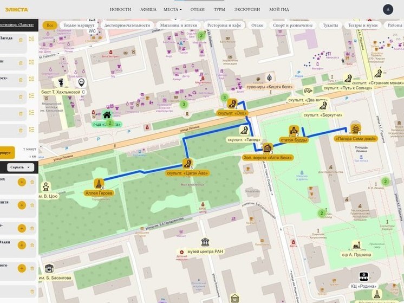This screenshot has width=404, height=303.
Task: Click the Alley of Heroes marker
Action: (x=99, y=184)
